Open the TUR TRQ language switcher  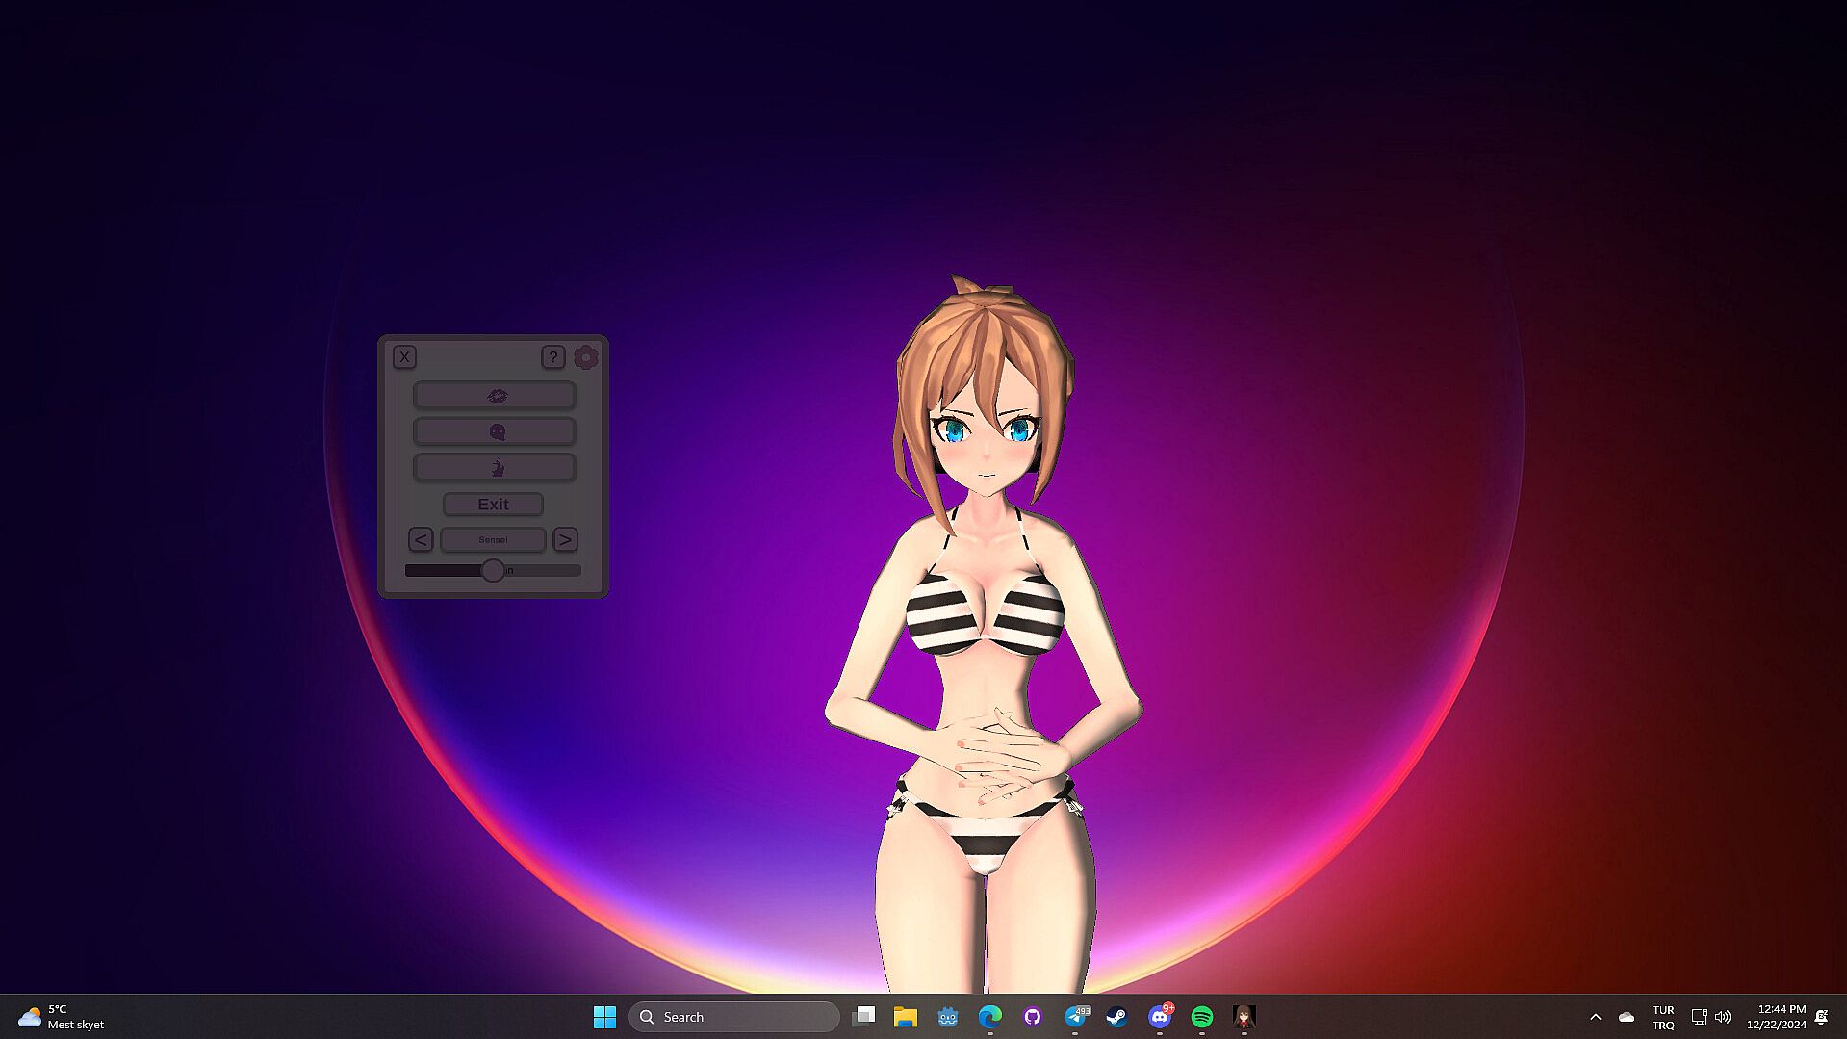click(x=1663, y=1017)
